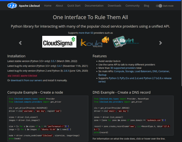Image resolution: width=182 pixels, height=142 pixels.
Task: Open the Load Balancers API link
Action: [x=143, y=71]
